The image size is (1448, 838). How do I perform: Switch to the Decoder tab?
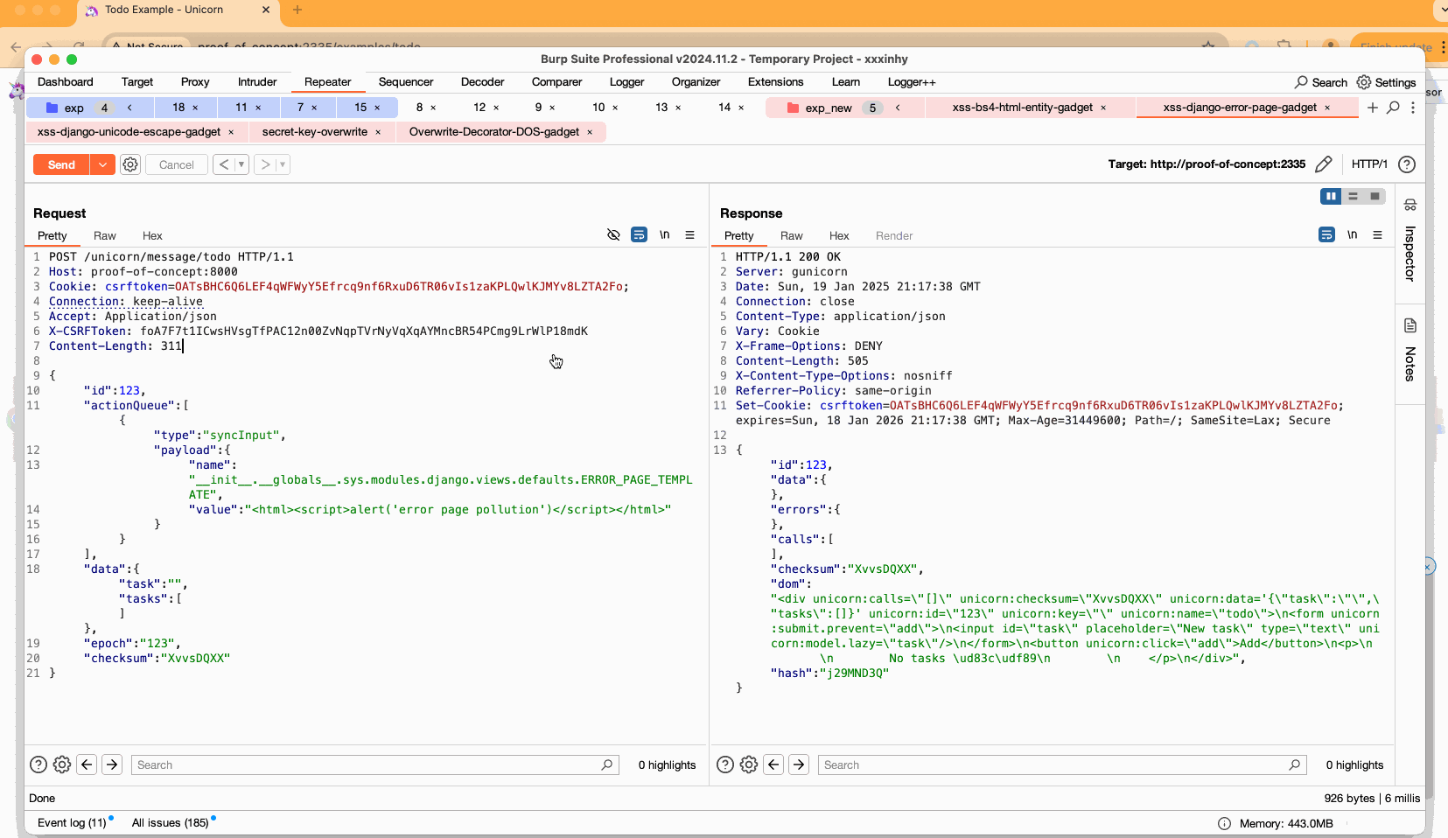tap(483, 82)
